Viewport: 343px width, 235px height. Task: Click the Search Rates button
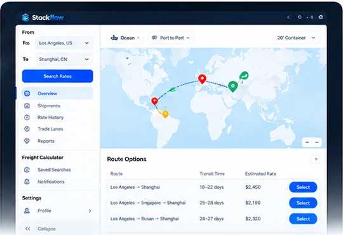[x=58, y=76]
